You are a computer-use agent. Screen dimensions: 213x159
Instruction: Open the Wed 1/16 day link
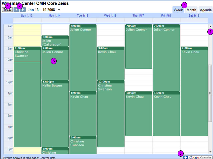pos(110,16)
